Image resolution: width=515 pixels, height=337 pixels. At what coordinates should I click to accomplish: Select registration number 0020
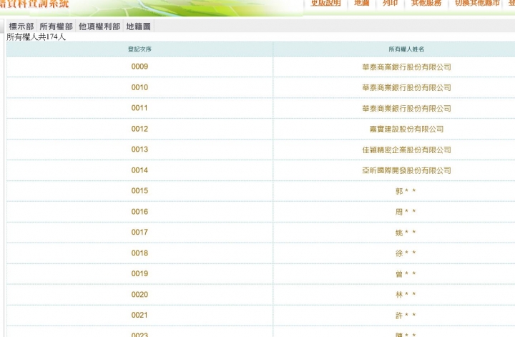point(139,294)
